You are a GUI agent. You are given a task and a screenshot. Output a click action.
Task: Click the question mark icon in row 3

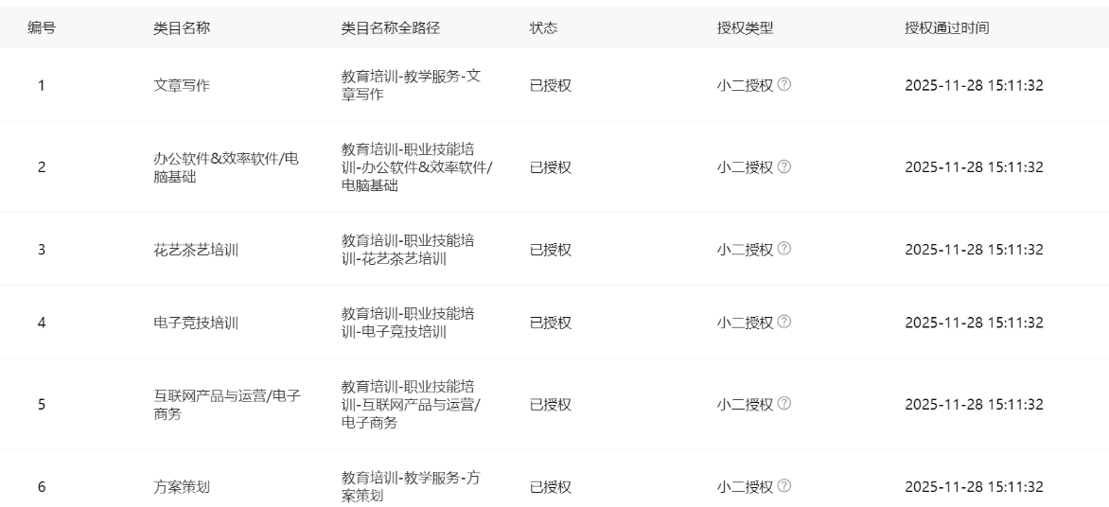coord(784,249)
